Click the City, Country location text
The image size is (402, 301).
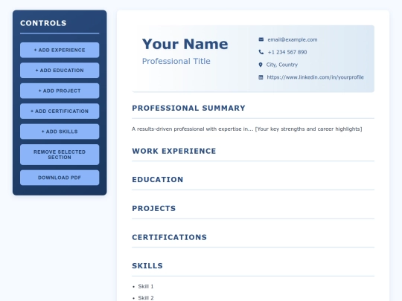(x=281, y=65)
